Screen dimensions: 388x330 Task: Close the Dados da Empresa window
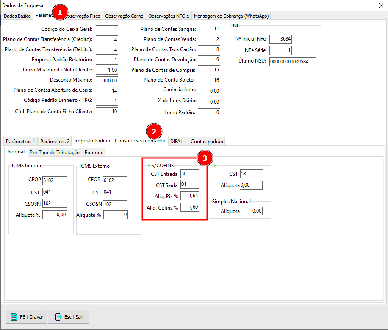click(380, 5)
